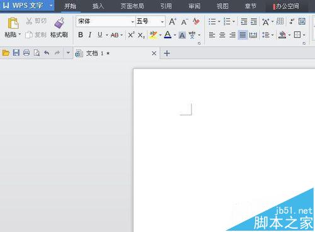The height and width of the screenshot is (232, 315).
Task: Open file with the folder icon
Action: [6, 53]
